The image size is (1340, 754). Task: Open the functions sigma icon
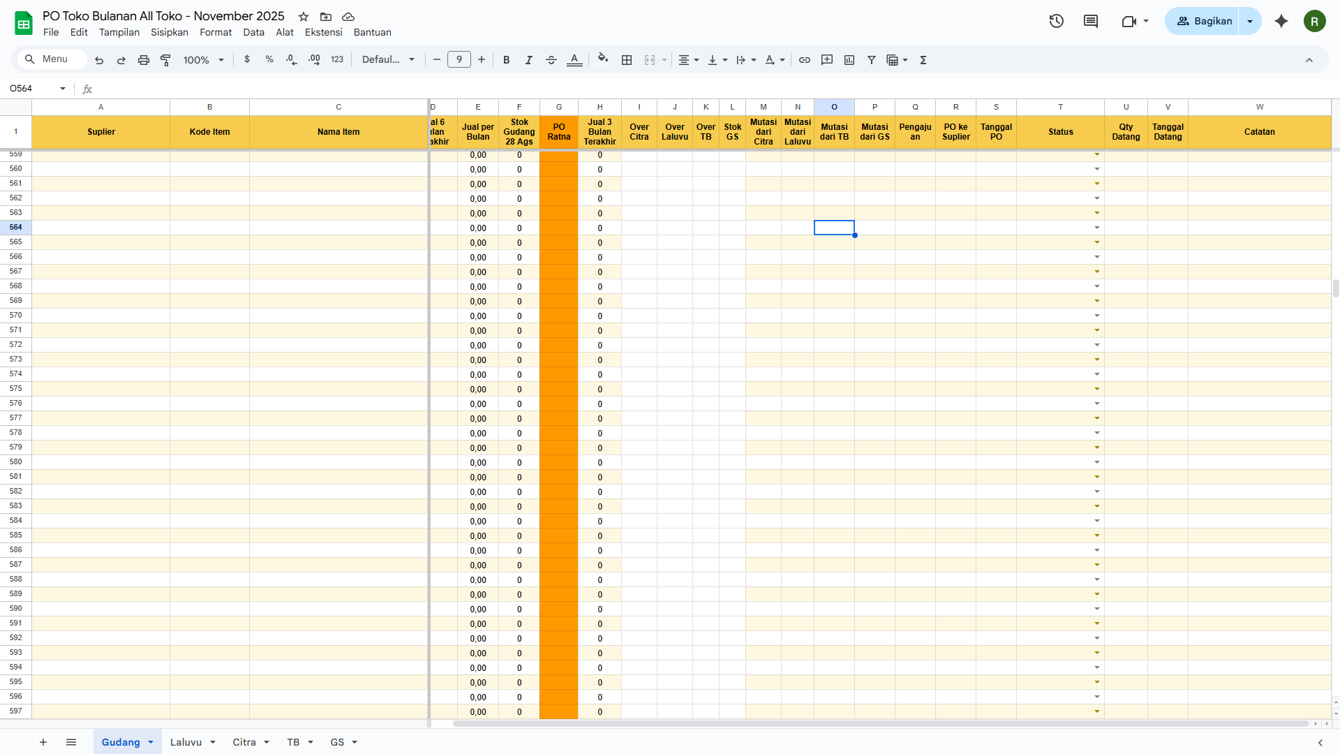tap(923, 60)
